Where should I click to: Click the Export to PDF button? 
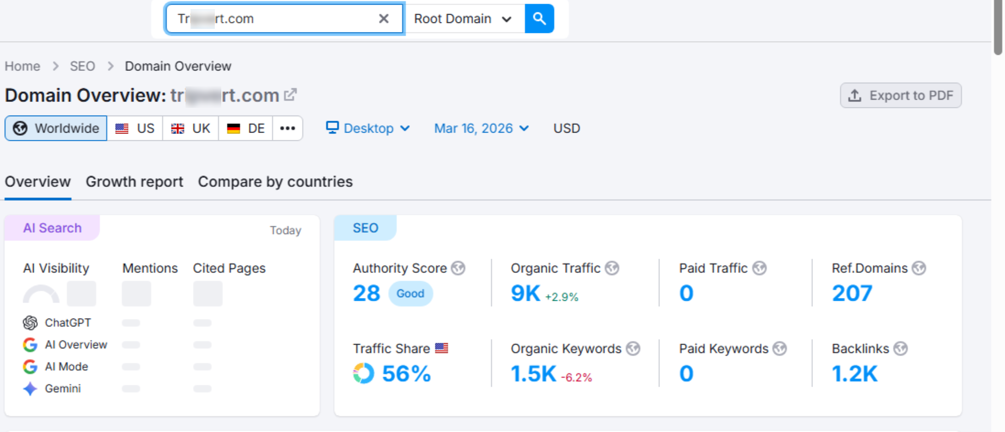(x=900, y=95)
